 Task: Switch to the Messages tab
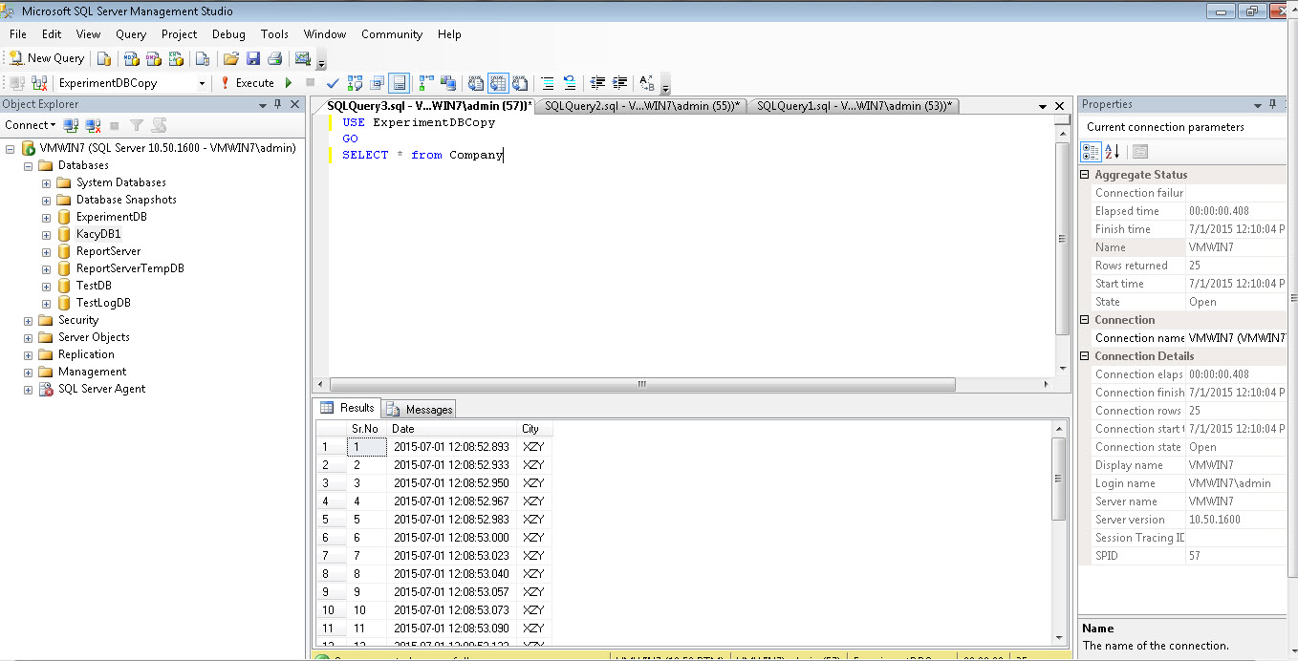click(x=420, y=409)
